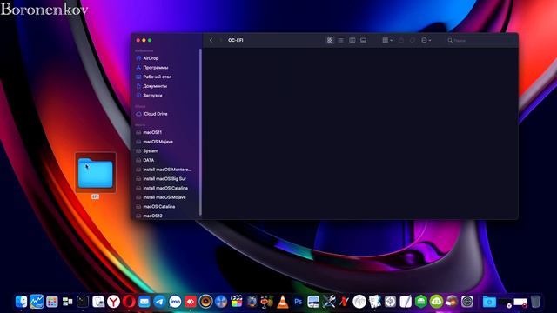Open Mail app in the Dock
This screenshot has width=557, height=313.
144,302
